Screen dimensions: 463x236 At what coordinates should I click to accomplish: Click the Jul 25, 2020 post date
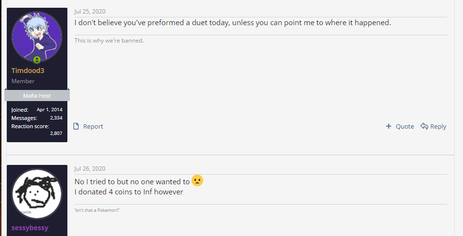[90, 11]
